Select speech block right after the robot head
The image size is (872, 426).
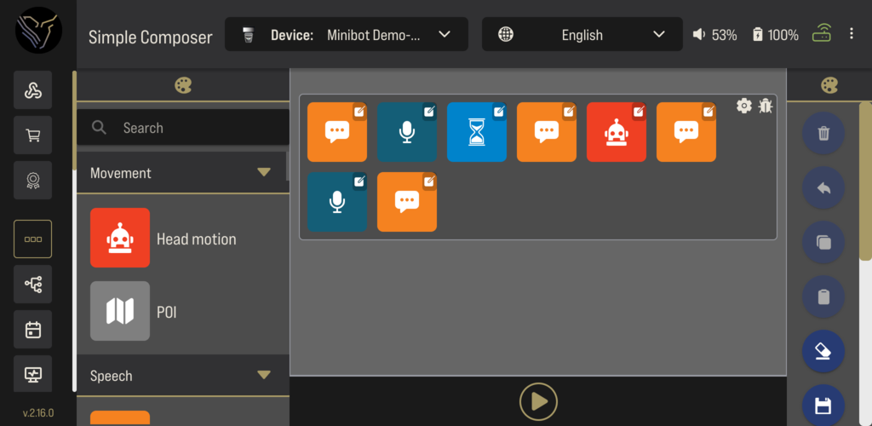[x=686, y=132]
